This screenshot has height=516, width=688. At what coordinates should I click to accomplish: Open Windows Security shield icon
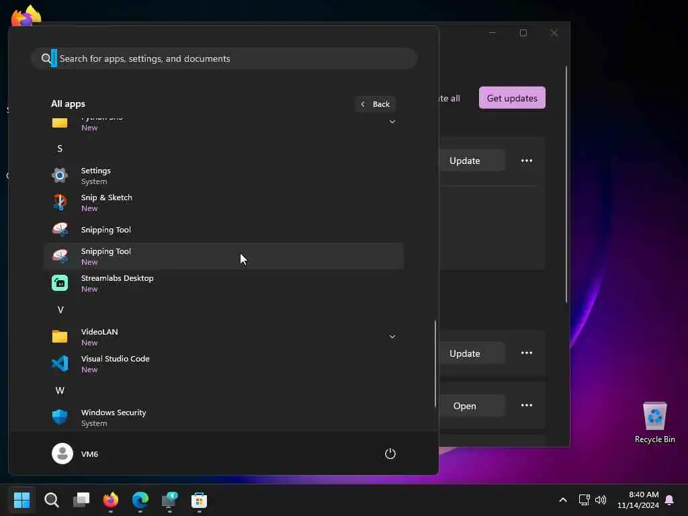[60, 417]
